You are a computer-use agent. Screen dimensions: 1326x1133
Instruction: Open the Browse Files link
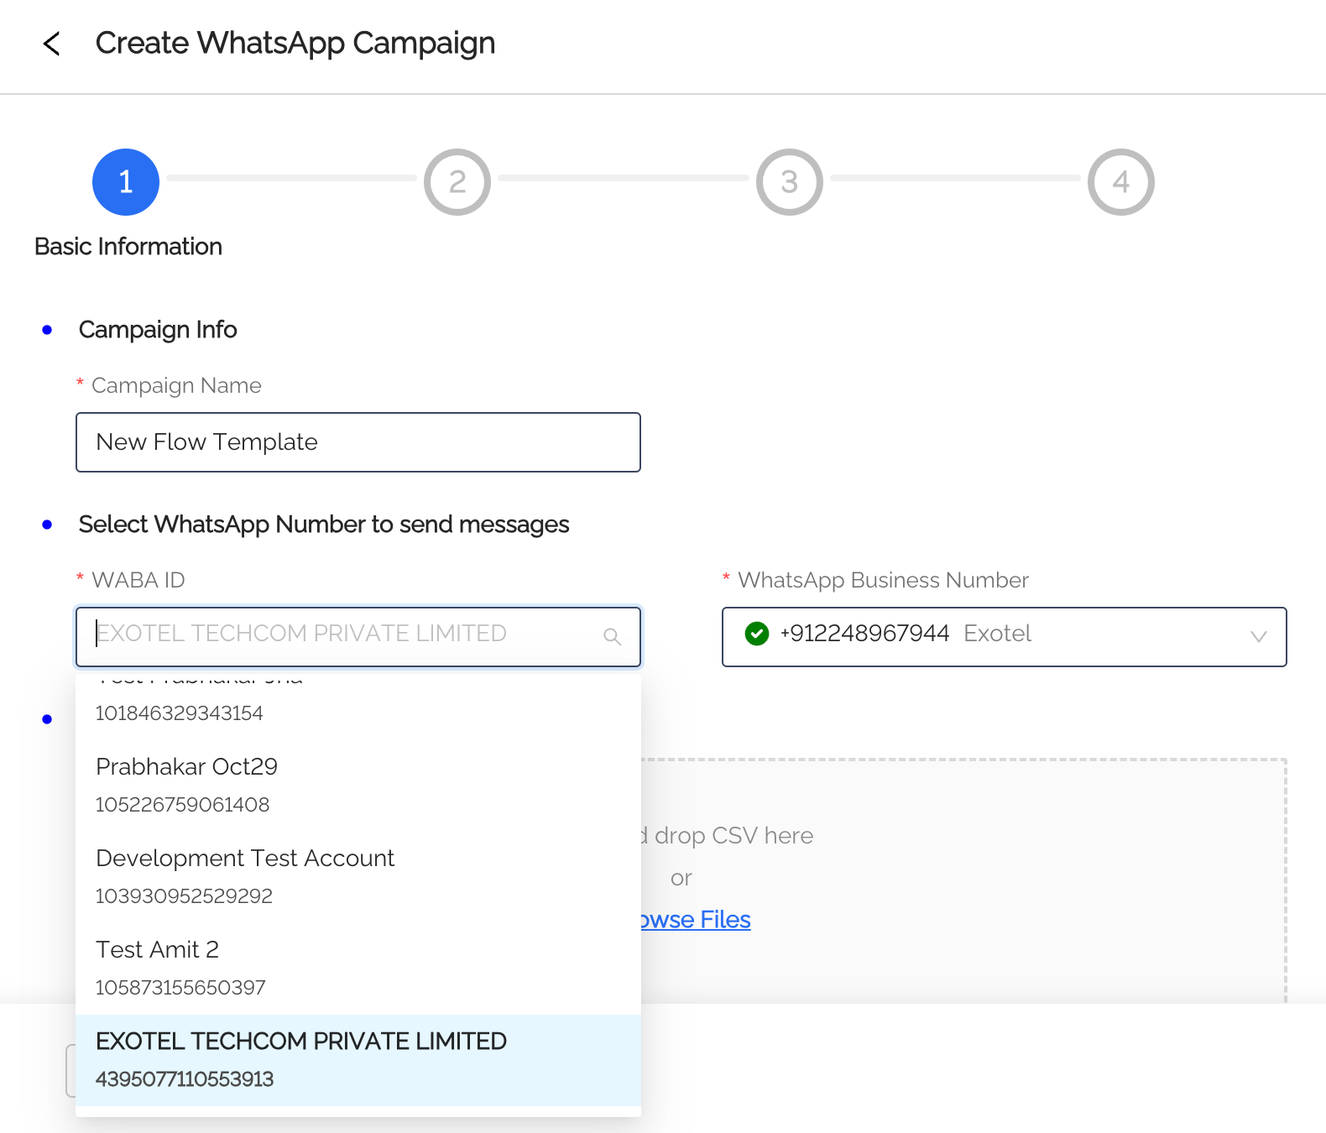coord(696,920)
